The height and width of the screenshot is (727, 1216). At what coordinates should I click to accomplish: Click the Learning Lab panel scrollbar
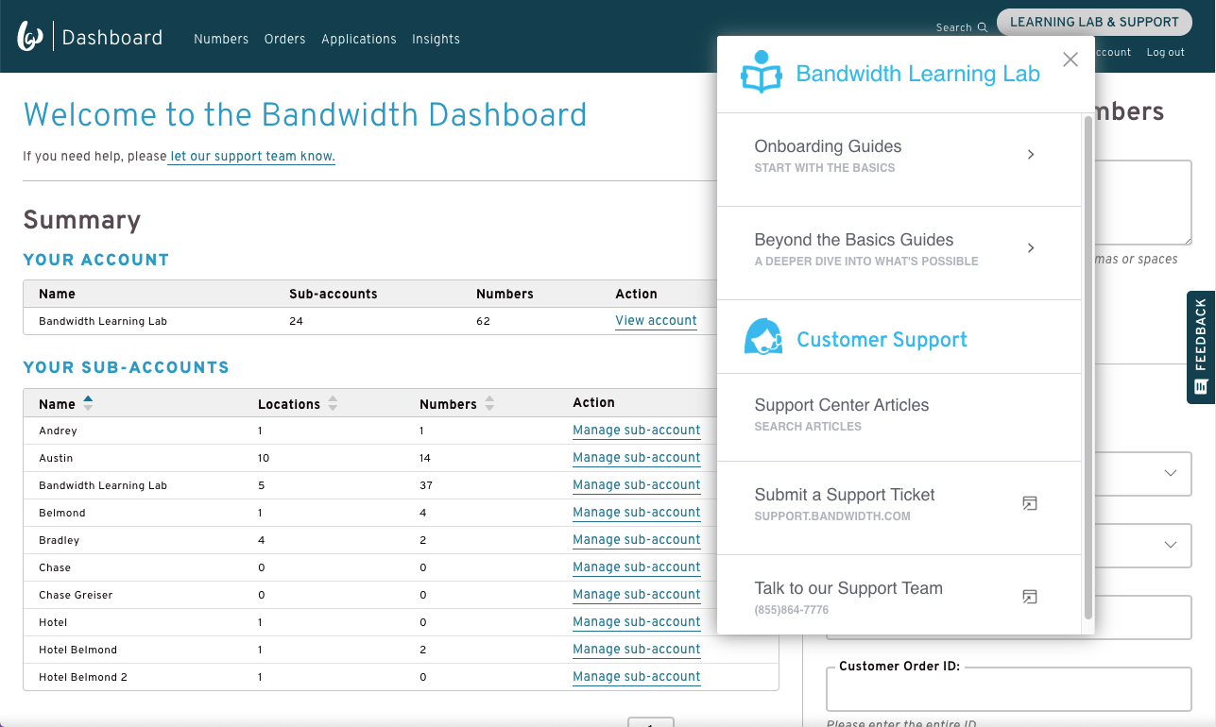(1088, 368)
